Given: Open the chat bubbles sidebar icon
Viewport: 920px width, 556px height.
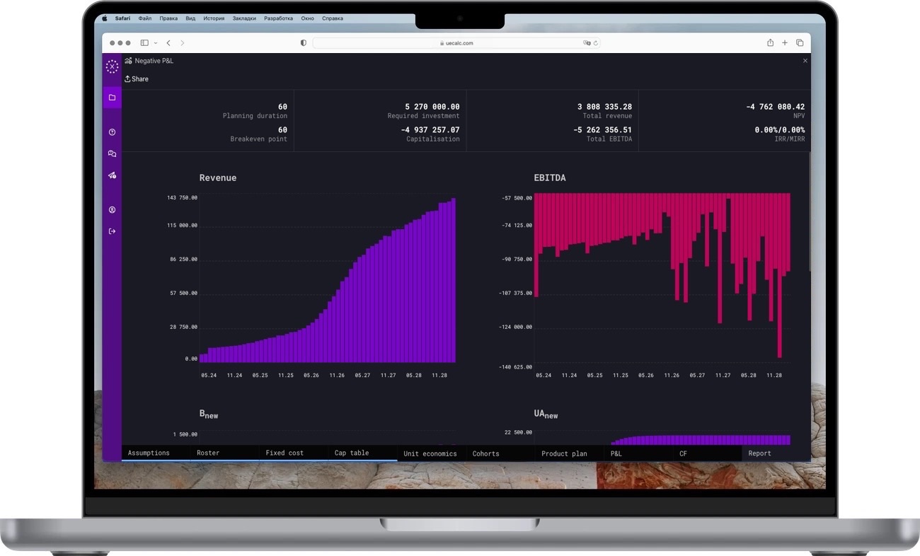Looking at the screenshot, I should coord(112,154).
